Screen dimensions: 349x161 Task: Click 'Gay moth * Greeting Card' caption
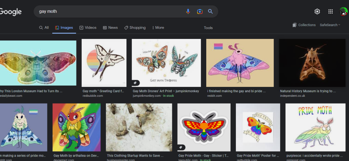tap(103, 91)
